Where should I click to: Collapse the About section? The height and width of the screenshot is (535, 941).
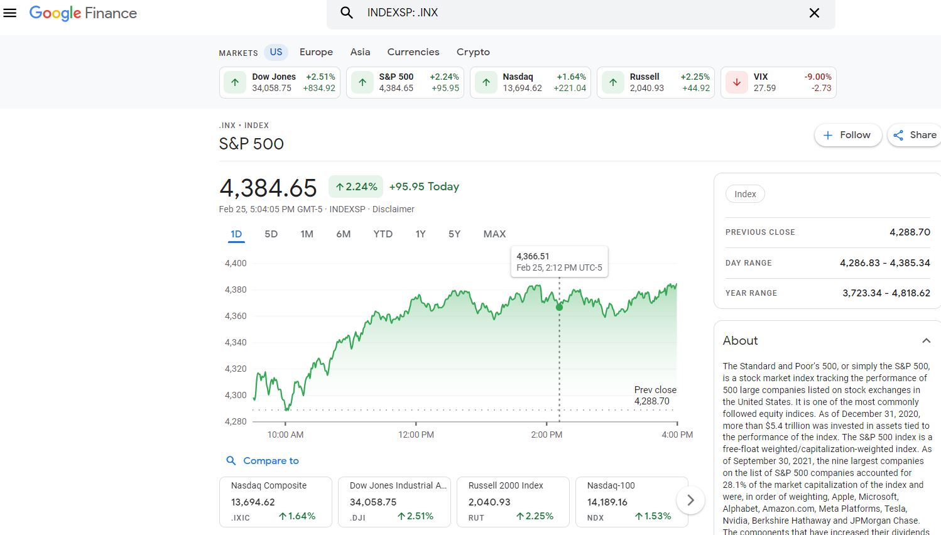click(927, 340)
